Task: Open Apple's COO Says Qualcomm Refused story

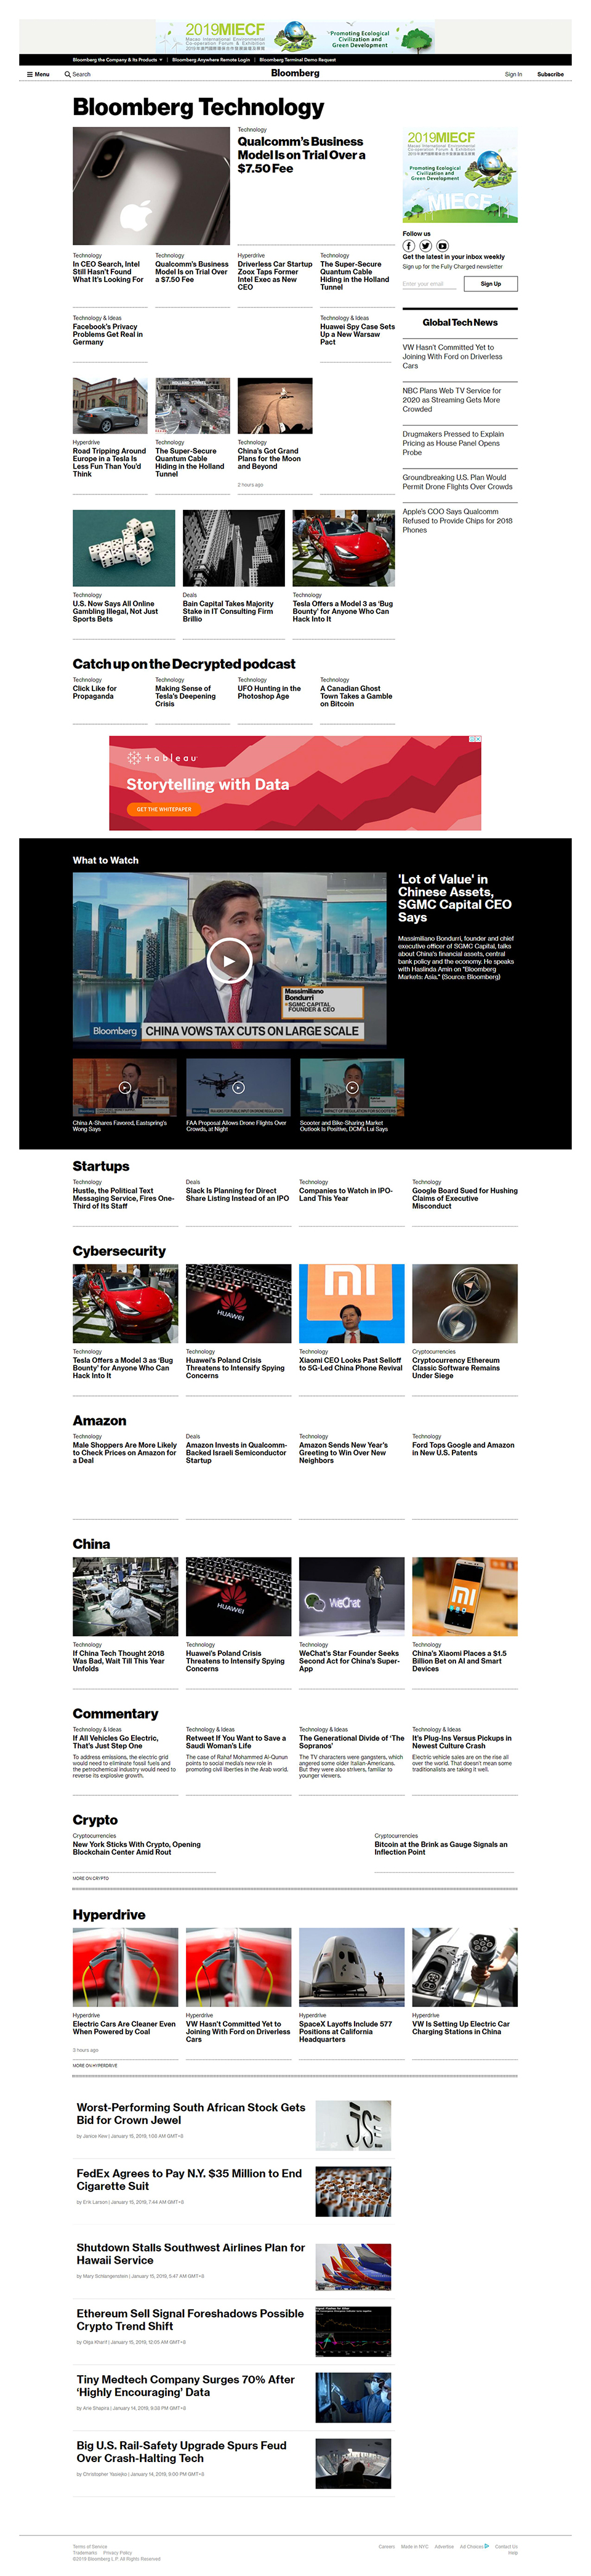Action: click(458, 521)
